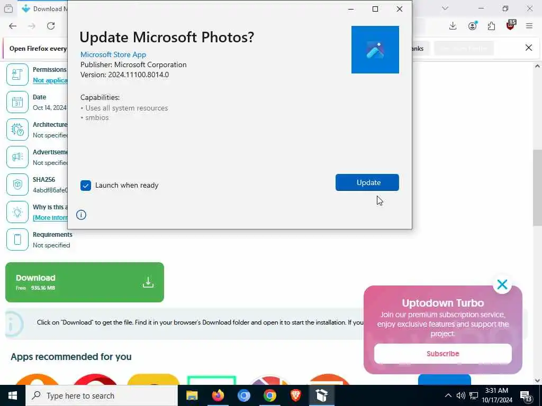Click the Publisher: Microsoft Corporation text
The width and height of the screenshot is (542, 406).
tap(133, 64)
